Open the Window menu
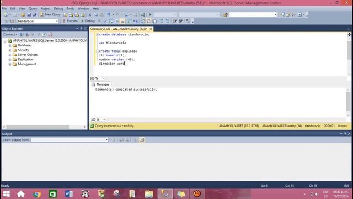The width and height of the screenshot is (353, 199). click(x=83, y=9)
